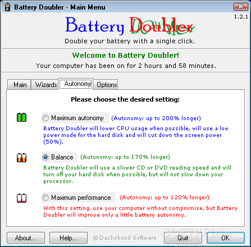Viewport: 251px width, 247px height.
Task: Click the '(Autonomy: up to 120% longer)' text
Action: pyautogui.click(x=165, y=198)
